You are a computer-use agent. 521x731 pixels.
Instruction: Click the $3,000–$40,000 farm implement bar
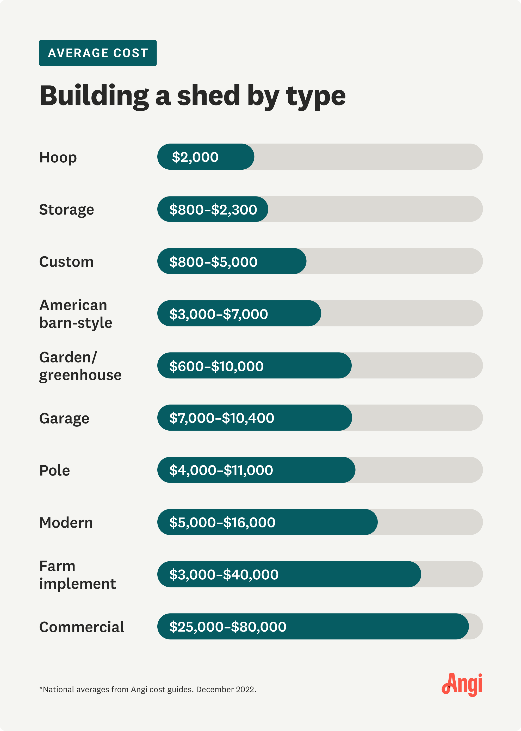tap(289, 574)
